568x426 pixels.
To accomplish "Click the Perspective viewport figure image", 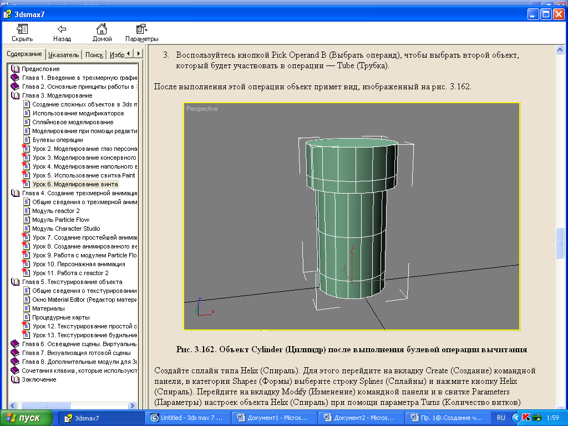I will pos(352,217).
